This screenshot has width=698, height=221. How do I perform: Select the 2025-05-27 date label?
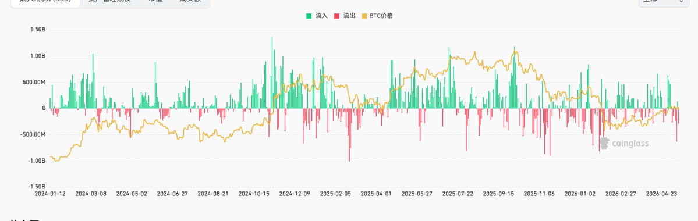coord(417,194)
